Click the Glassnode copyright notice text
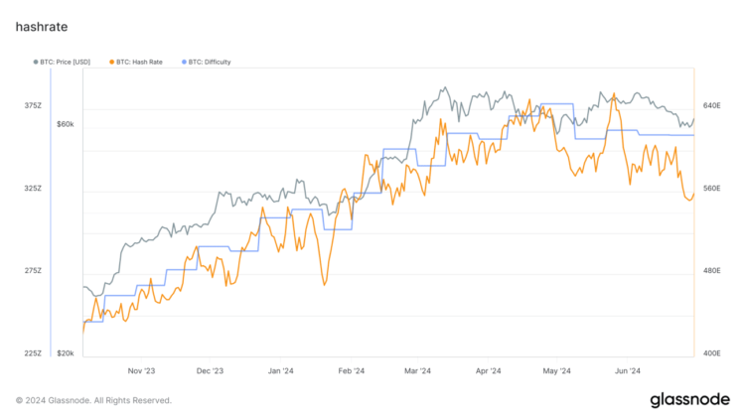 pyautogui.click(x=93, y=400)
